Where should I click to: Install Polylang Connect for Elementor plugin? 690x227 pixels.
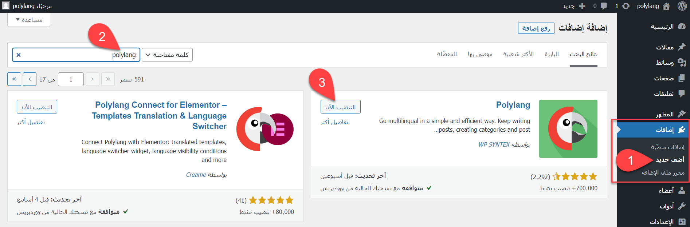tap(37, 107)
